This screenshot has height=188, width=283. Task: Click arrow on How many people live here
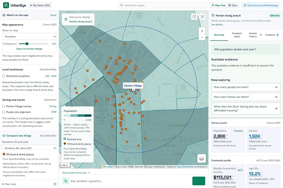point(276,87)
